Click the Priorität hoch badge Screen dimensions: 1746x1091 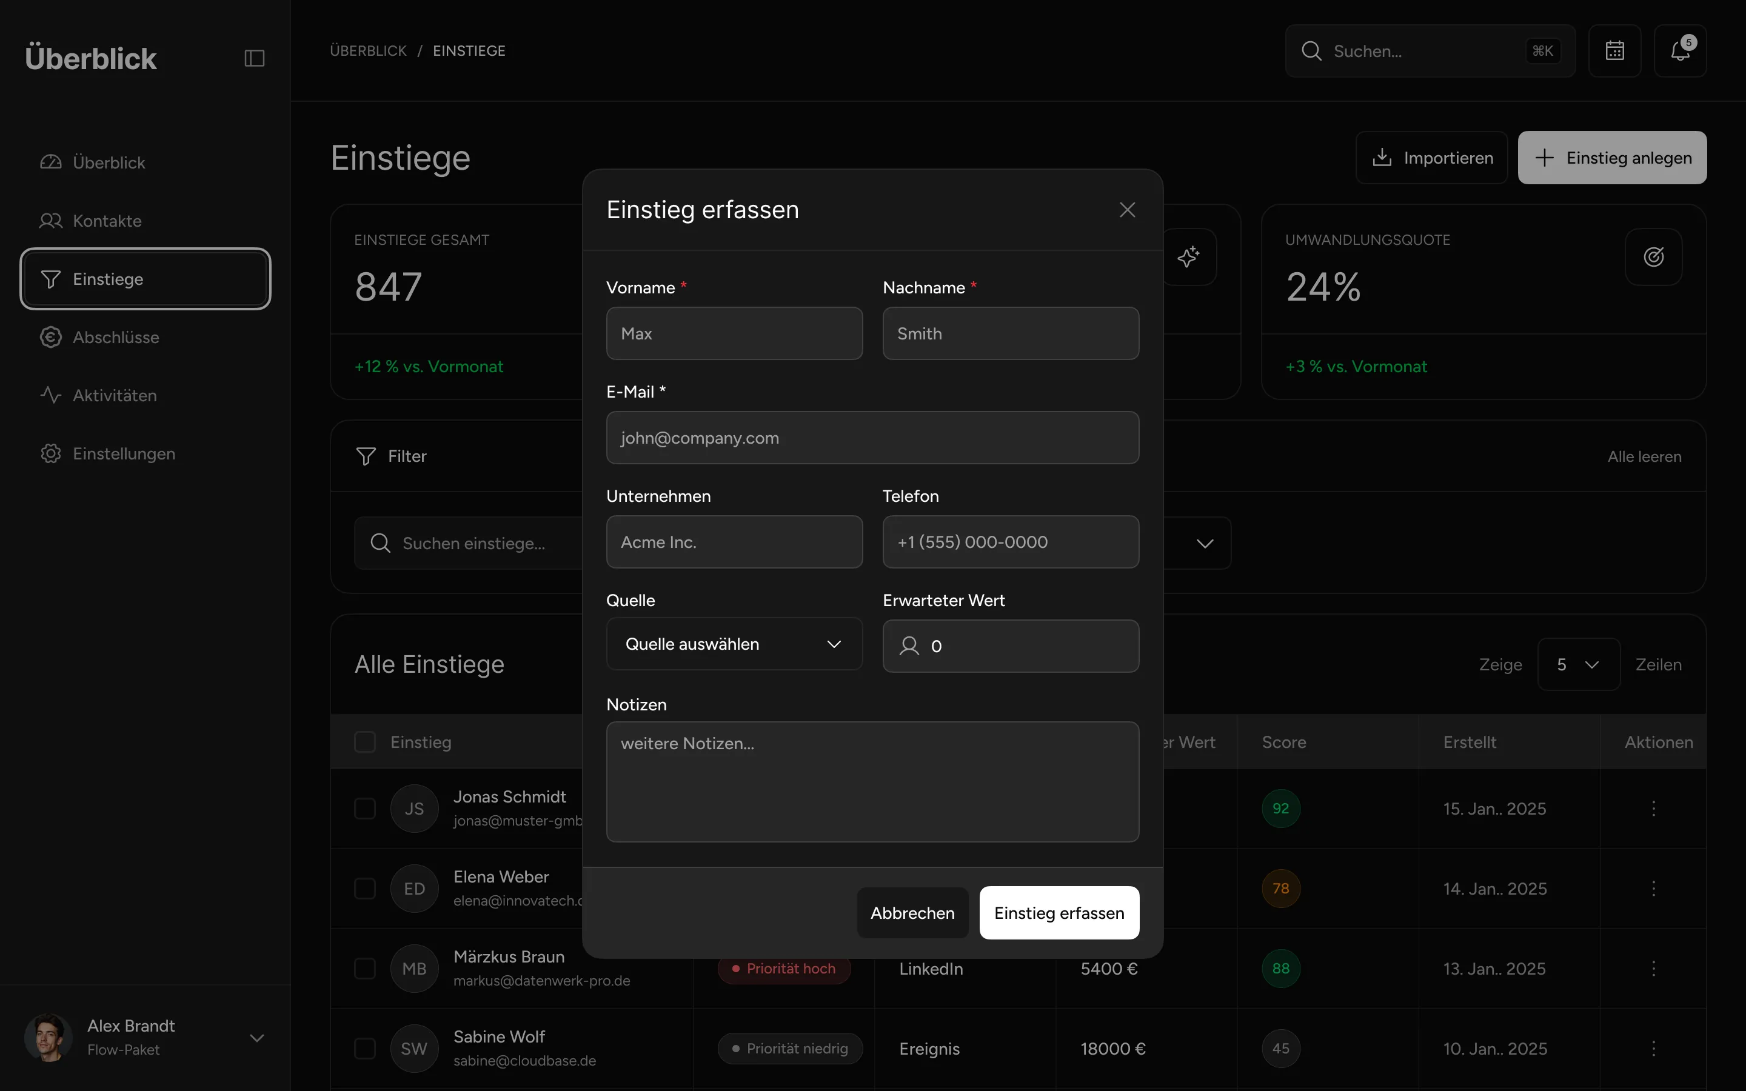pyautogui.click(x=783, y=969)
